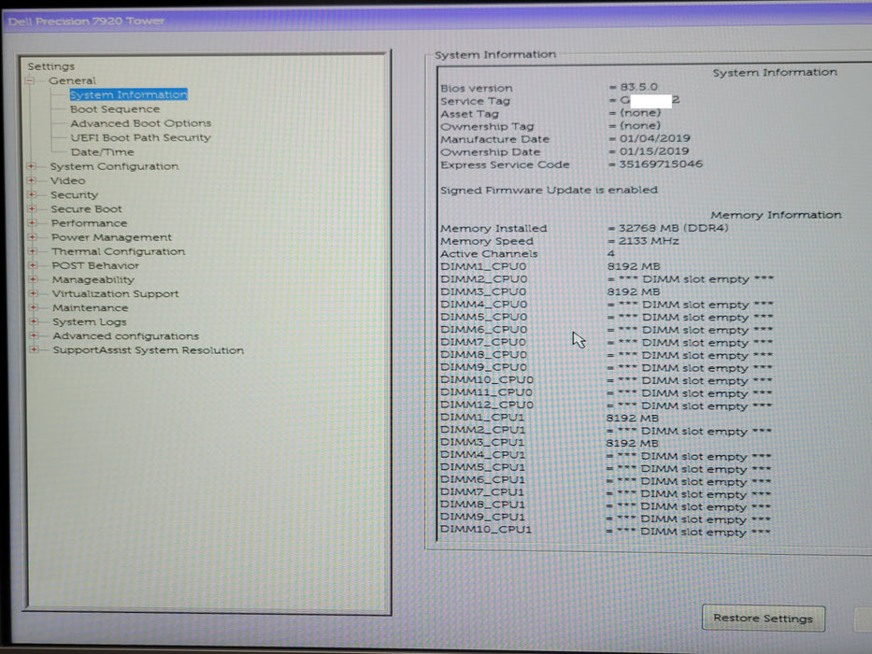Select the POST Behavior label
Screen dimensions: 872x654
click(95, 266)
